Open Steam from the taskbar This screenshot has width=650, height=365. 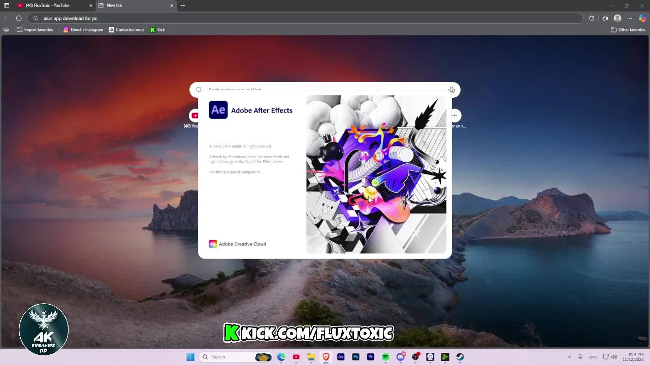point(460,357)
